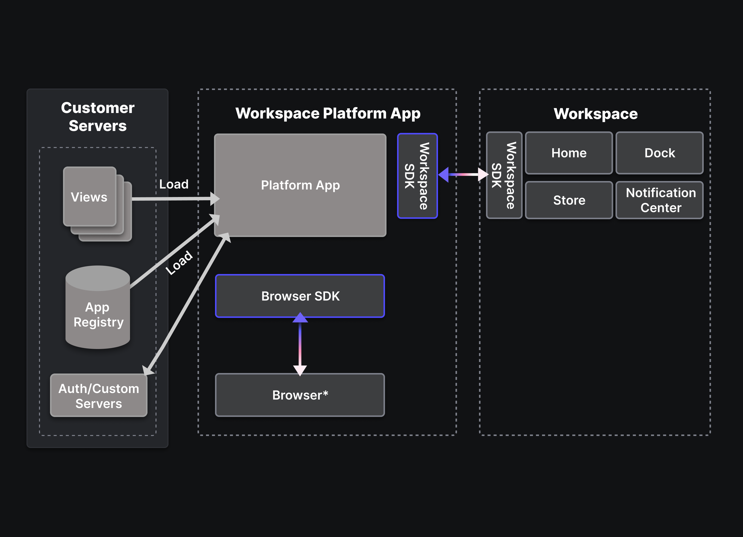Select the Dock component box
Image resolution: width=743 pixels, height=537 pixels.
pos(659,153)
